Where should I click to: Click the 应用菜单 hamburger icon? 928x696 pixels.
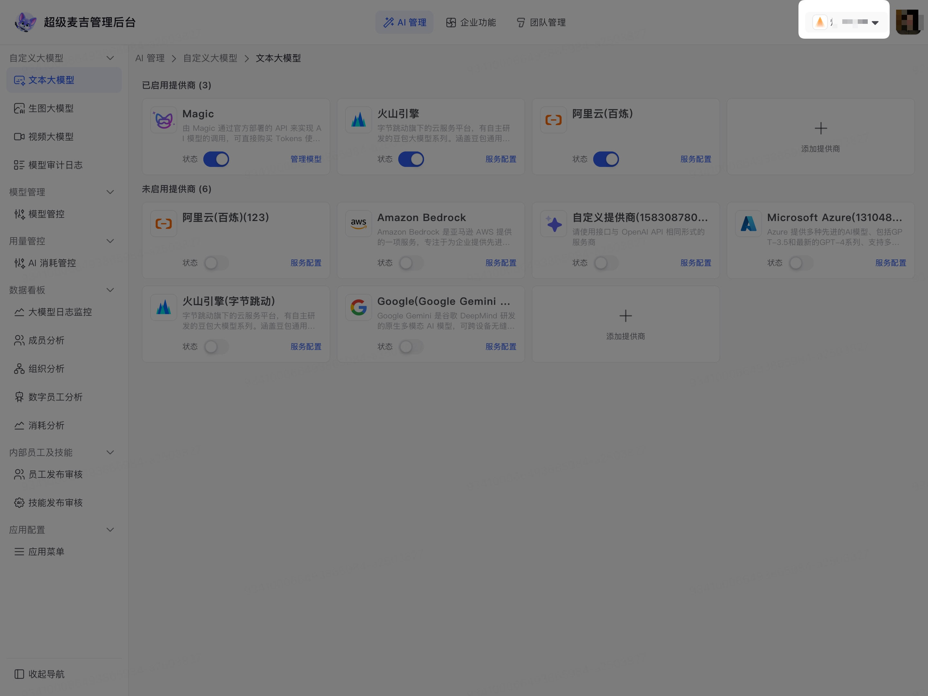(19, 552)
